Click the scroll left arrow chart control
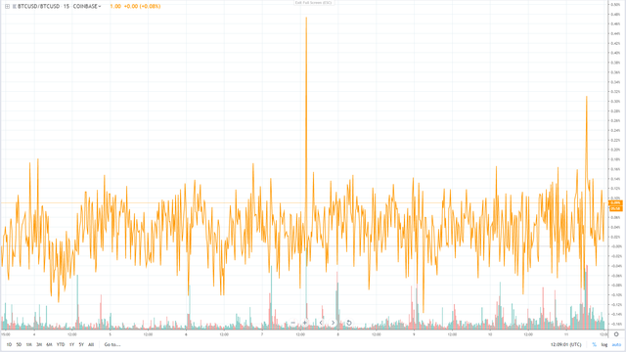The width and height of the screenshot is (626, 352). coord(321,323)
